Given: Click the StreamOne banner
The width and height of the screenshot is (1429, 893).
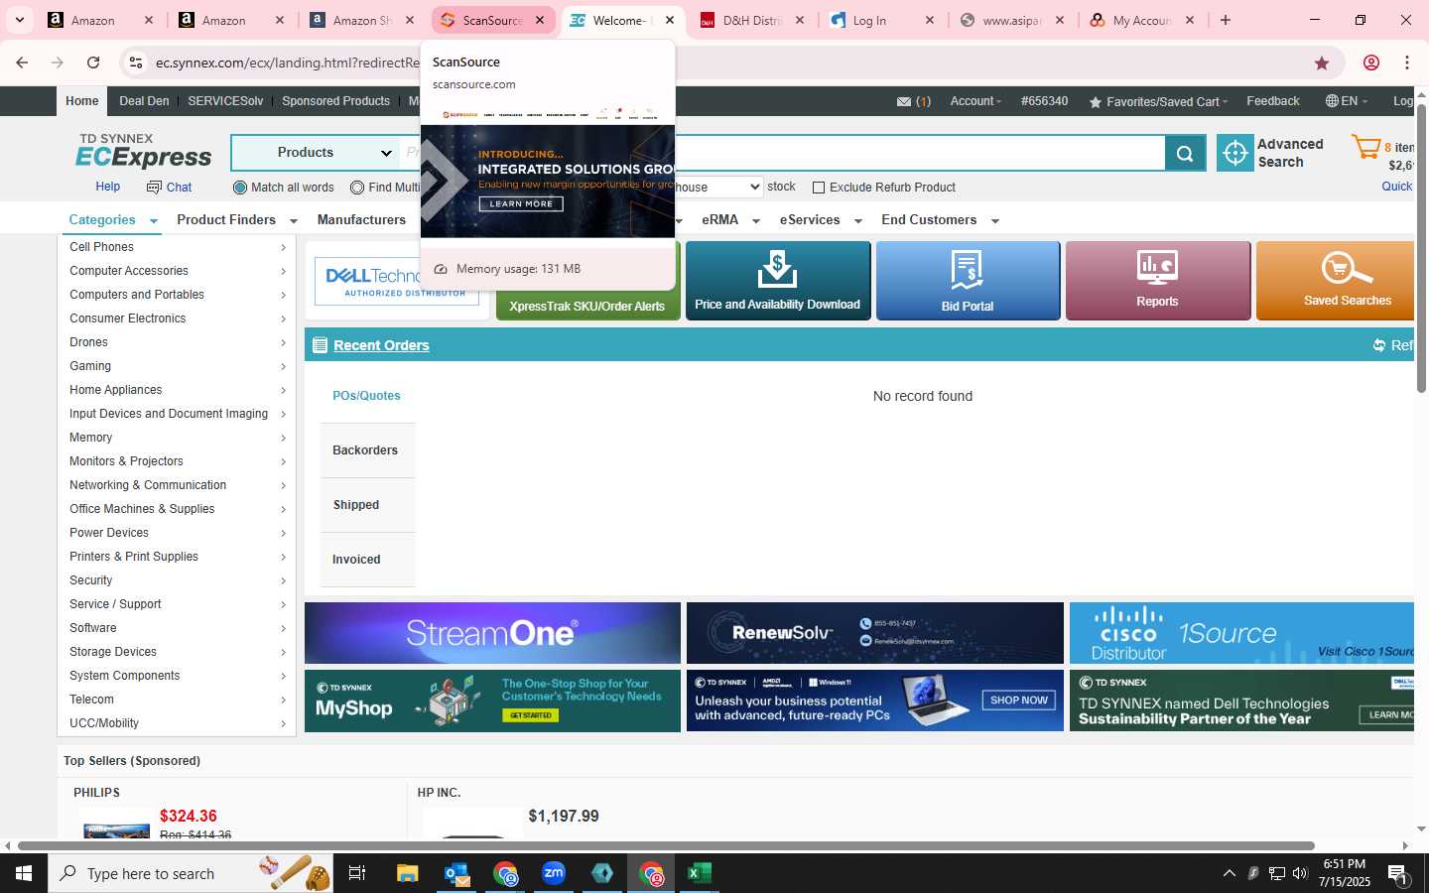Looking at the screenshot, I should pos(492,633).
